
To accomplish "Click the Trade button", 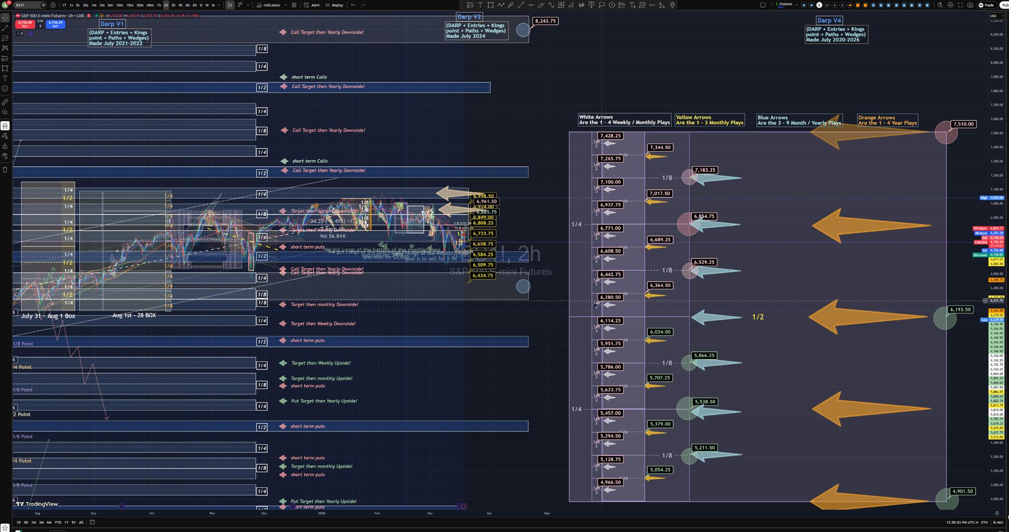I will point(987,5).
